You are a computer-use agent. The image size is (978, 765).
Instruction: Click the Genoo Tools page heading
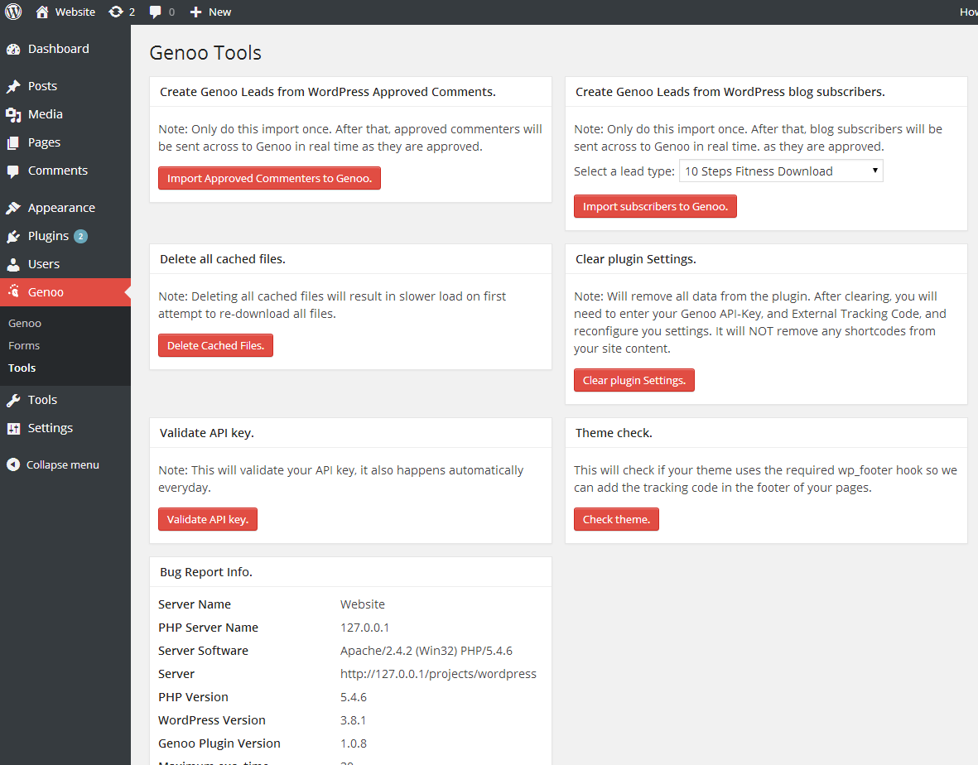click(205, 52)
